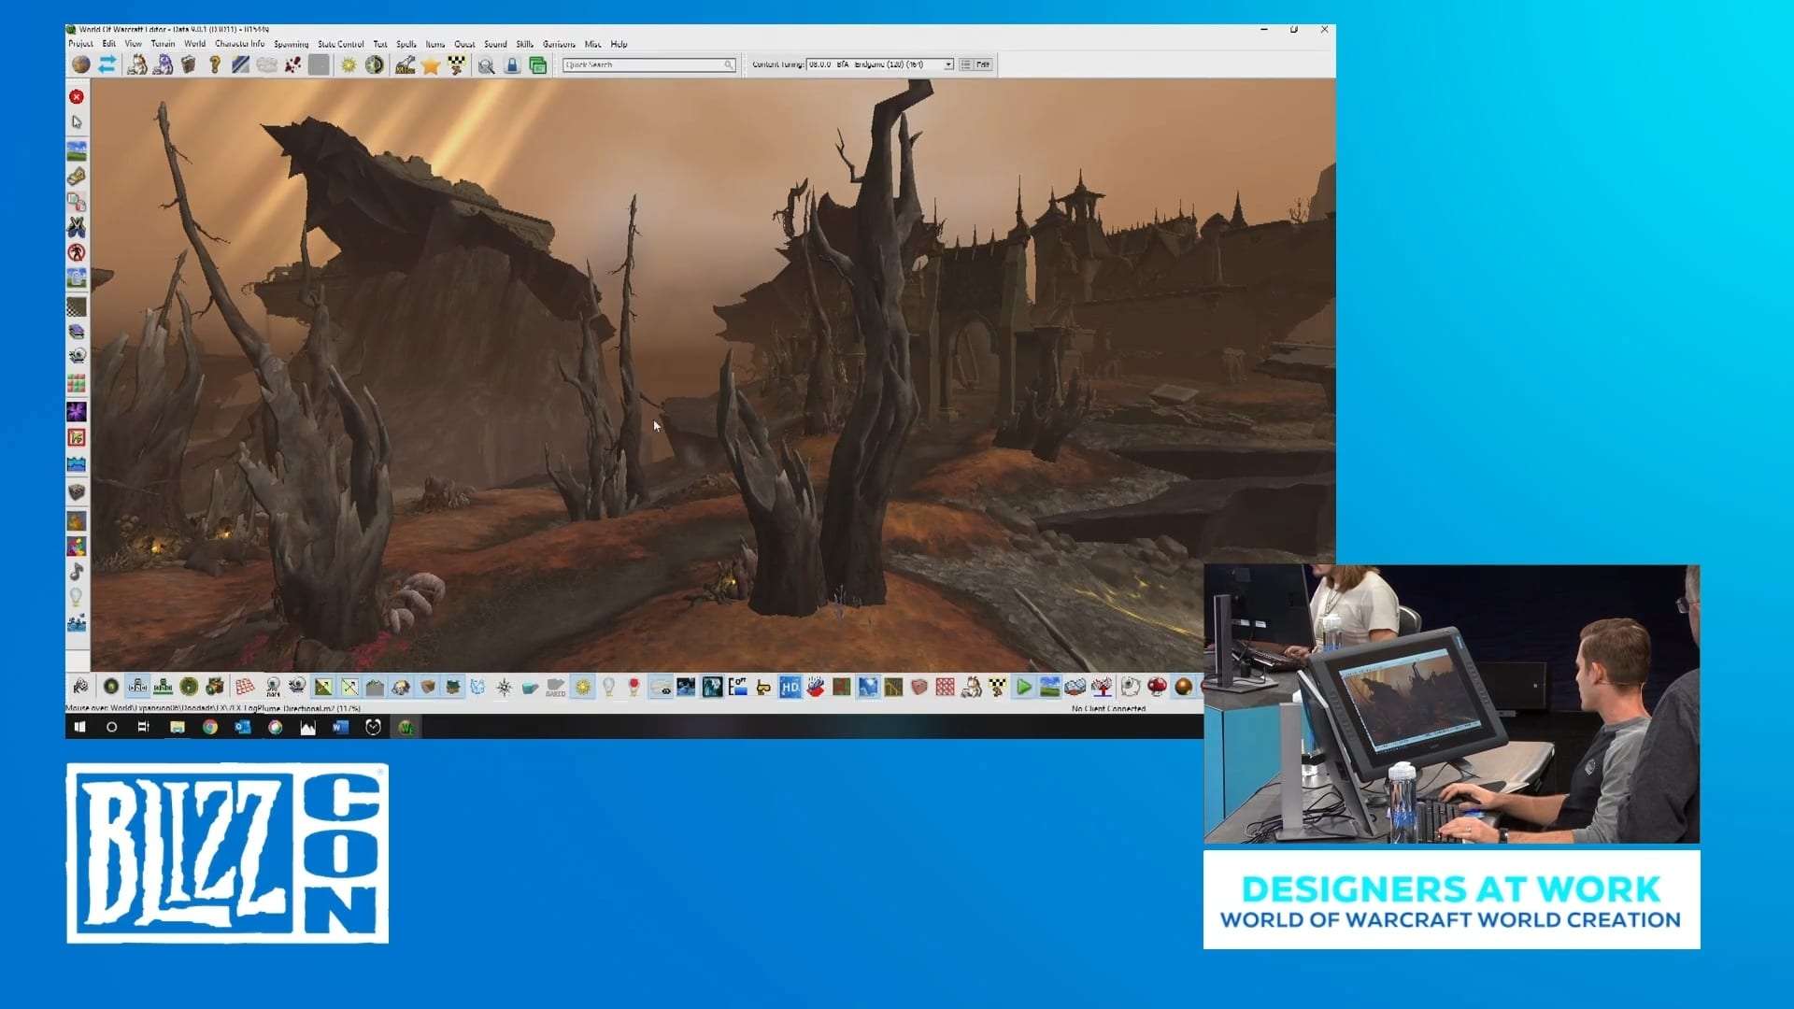
Task: Click the magnifier search icon in toolbar
Action: 486,65
